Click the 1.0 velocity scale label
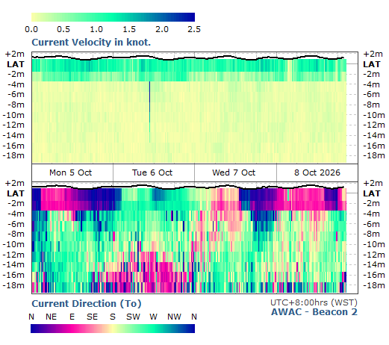The height and width of the screenshot is (345, 389). point(96,29)
